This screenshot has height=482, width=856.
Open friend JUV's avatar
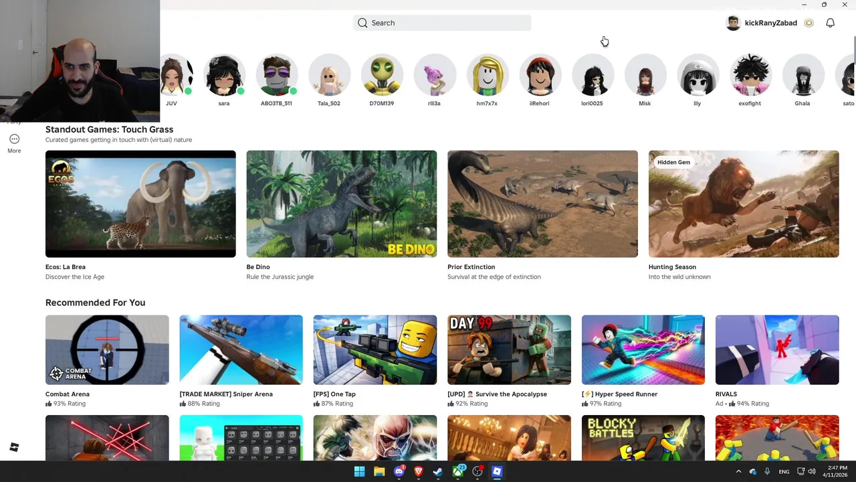click(177, 75)
